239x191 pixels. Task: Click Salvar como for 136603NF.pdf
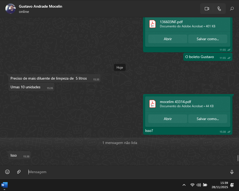click(207, 39)
